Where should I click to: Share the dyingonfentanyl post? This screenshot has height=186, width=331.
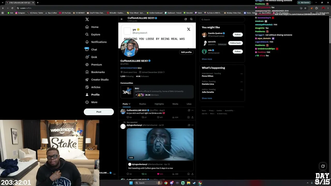192,174
